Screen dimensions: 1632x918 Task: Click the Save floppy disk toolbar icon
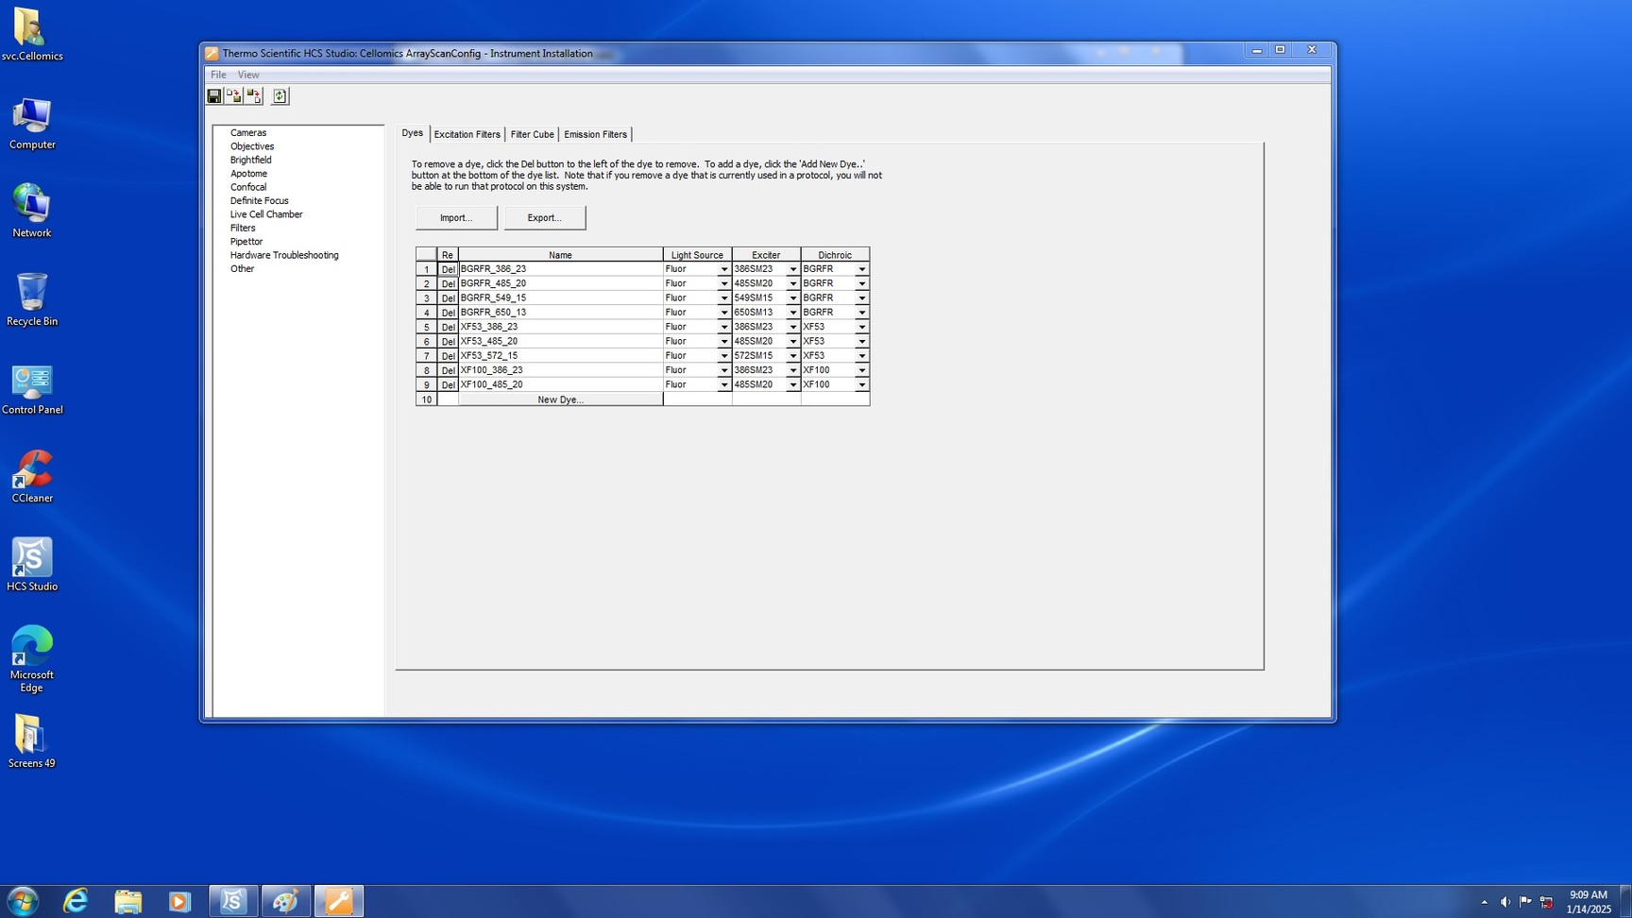pos(214,96)
